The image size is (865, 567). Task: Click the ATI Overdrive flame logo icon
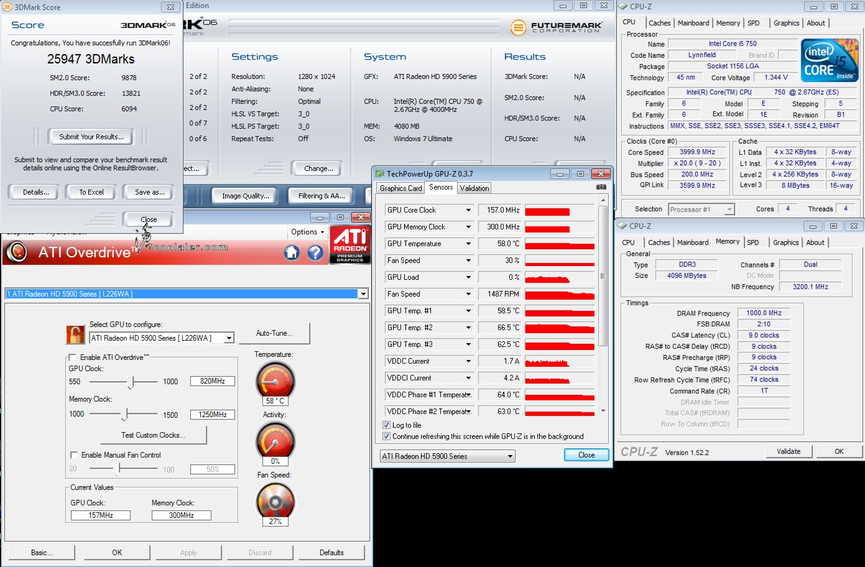17,252
